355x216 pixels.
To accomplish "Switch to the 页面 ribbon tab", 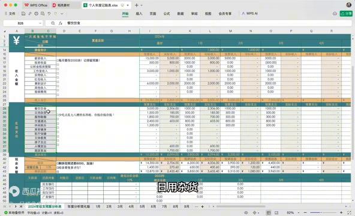I will coord(153,14).
